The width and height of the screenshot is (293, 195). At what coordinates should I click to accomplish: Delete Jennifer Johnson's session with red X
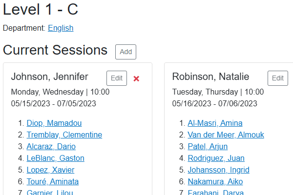(x=136, y=78)
